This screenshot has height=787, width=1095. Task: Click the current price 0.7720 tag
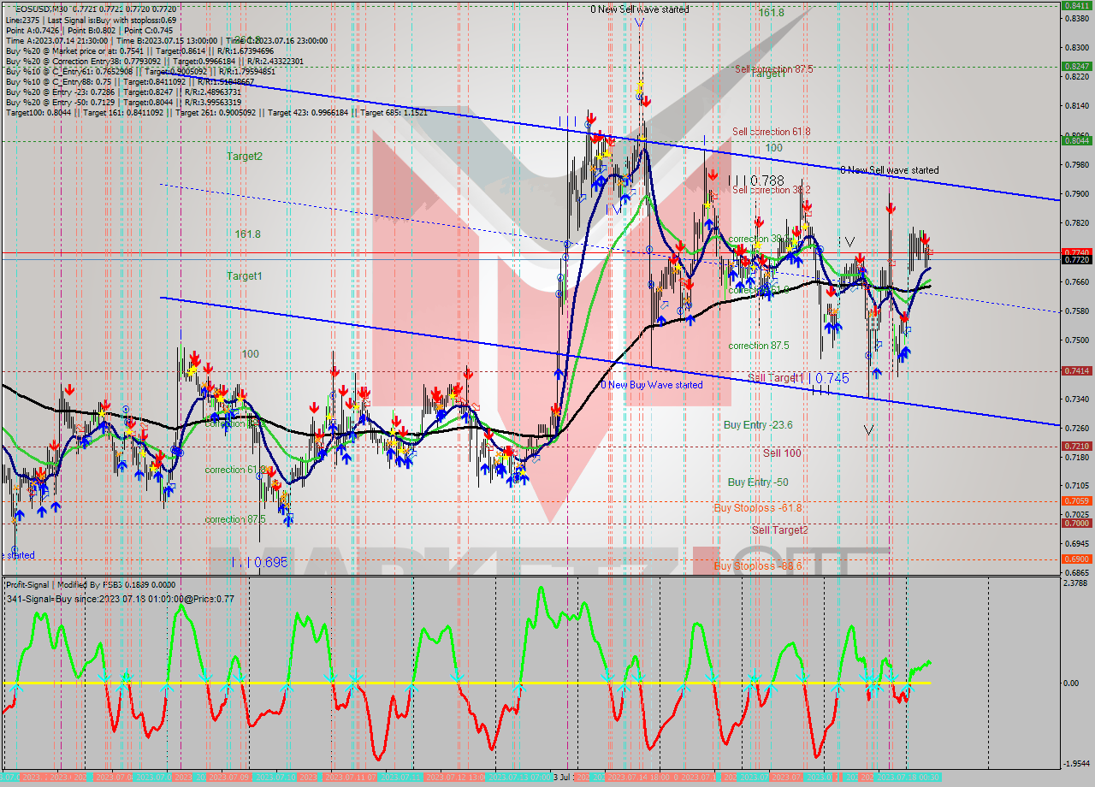pyautogui.click(x=1075, y=259)
